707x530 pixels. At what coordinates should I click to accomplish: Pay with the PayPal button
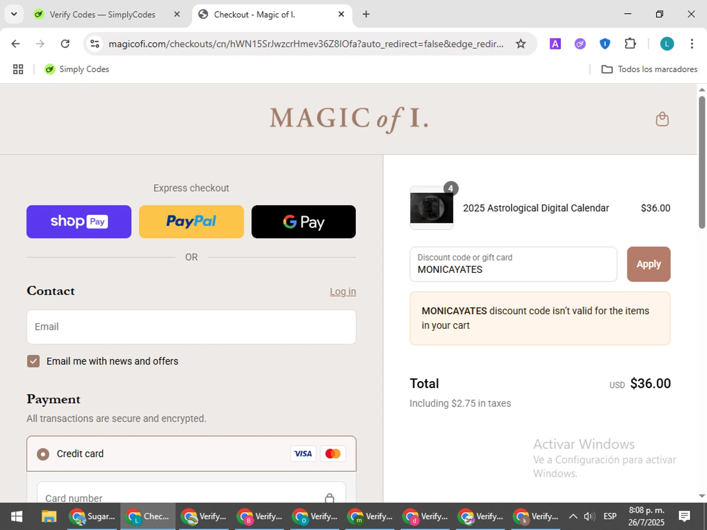[x=191, y=221]
